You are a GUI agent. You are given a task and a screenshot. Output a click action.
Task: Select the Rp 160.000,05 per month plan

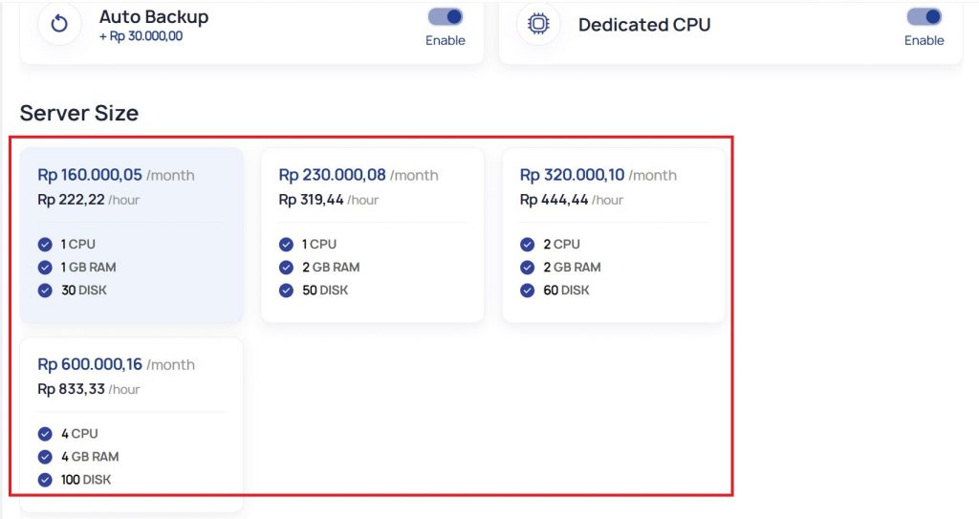point(131,235)
